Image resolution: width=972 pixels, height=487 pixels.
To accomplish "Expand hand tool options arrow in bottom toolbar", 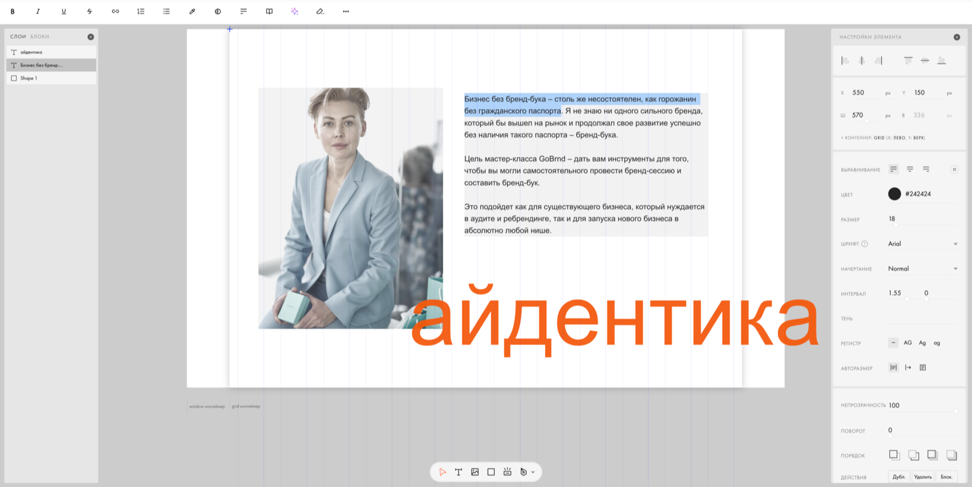I will click(533, 472).
